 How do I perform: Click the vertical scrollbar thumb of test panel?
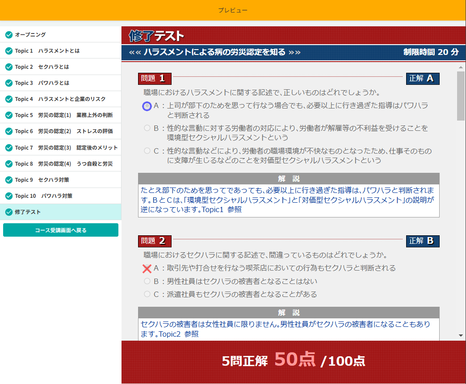(461, 96)
